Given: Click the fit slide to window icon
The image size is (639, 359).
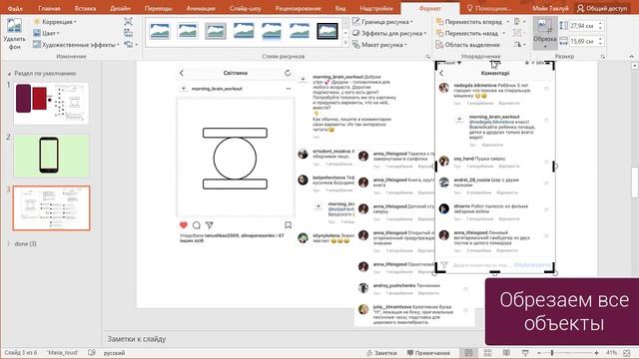Looking at the screenshot, I should click(627, 353).
